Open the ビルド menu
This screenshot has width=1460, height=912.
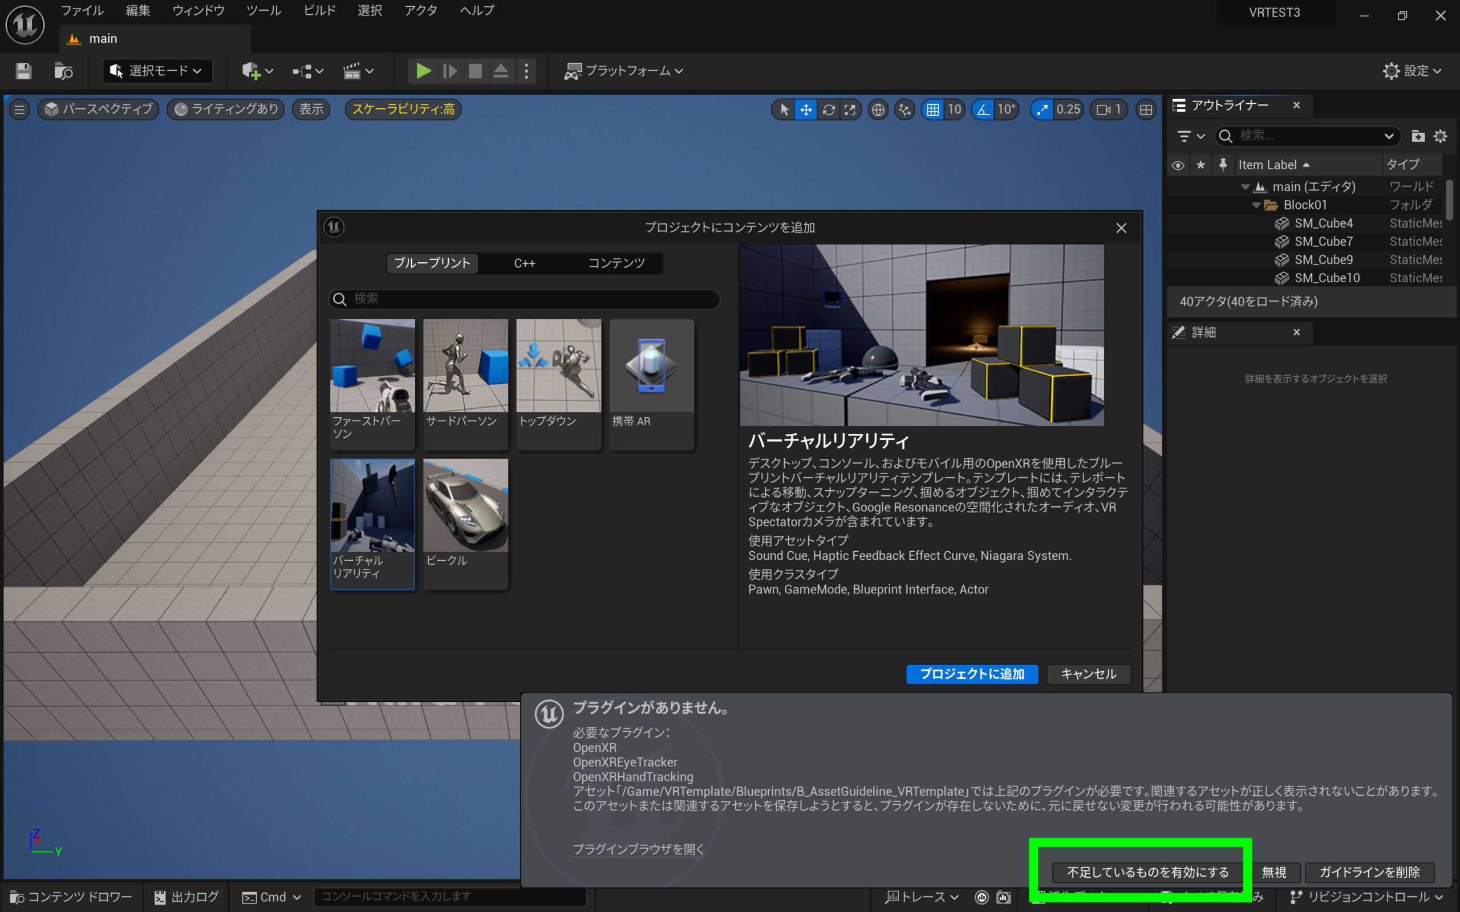319,10
